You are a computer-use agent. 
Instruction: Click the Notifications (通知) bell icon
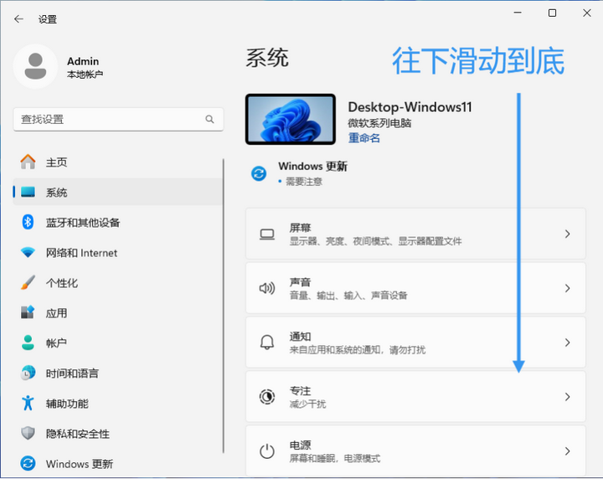[267, 343]
